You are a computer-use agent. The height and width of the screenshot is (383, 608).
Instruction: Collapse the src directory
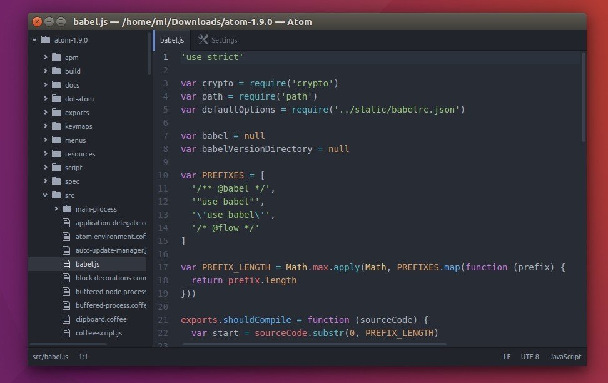pyautogui.click(x=44, y=195)
